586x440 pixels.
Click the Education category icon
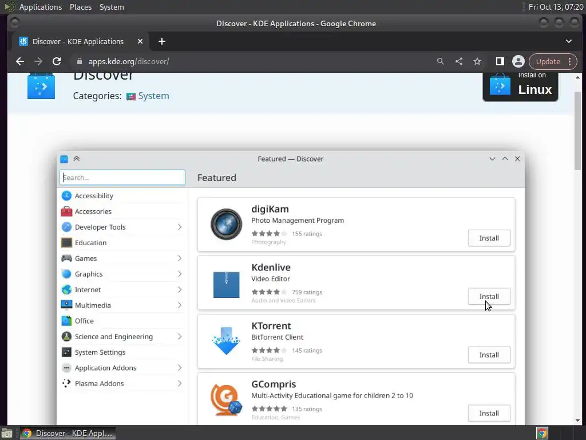[66, 243]
